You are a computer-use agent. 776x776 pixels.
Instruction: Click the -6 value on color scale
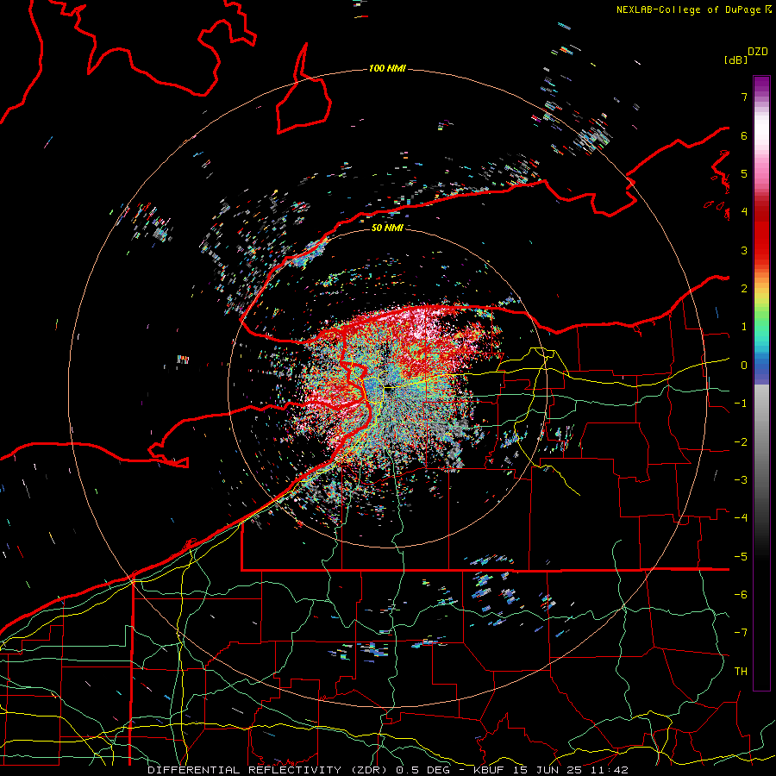pos(741,595)
